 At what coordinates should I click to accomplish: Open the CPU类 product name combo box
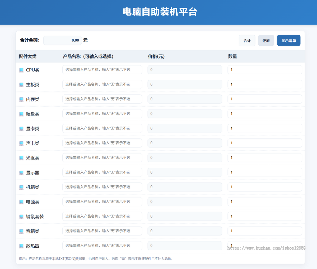(102, 70)
